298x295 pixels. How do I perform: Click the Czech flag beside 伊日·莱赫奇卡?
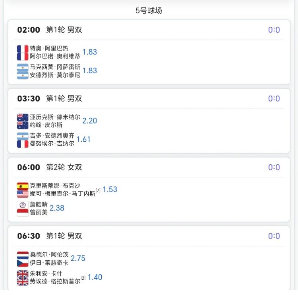pyautogui.click(x=23, y=263)
